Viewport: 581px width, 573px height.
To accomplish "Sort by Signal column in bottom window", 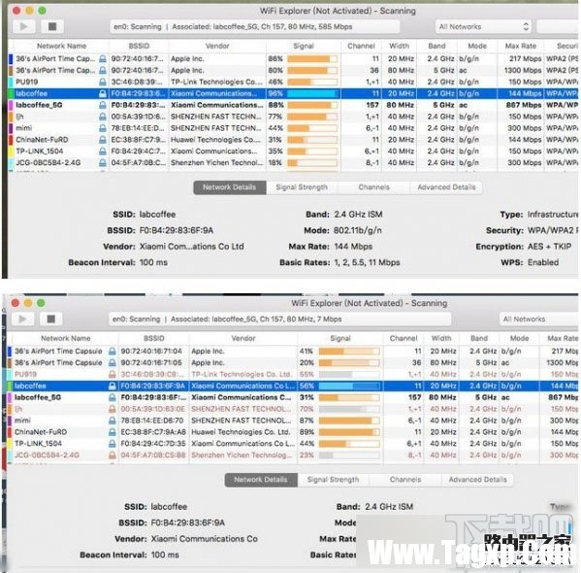I will coord(340,338).
